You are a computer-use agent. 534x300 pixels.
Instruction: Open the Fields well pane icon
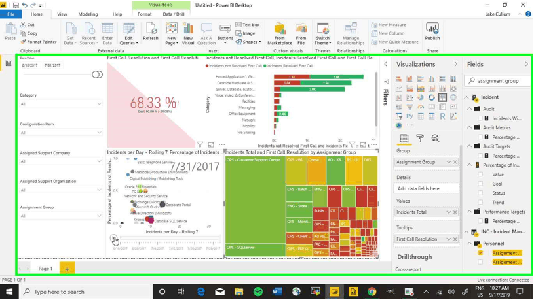tap(404, 139)
